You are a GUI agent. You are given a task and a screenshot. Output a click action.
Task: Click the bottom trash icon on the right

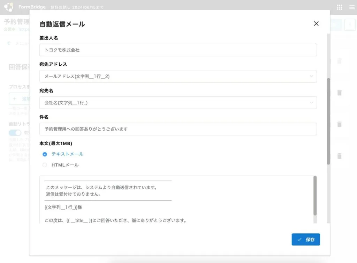(340, 156)
